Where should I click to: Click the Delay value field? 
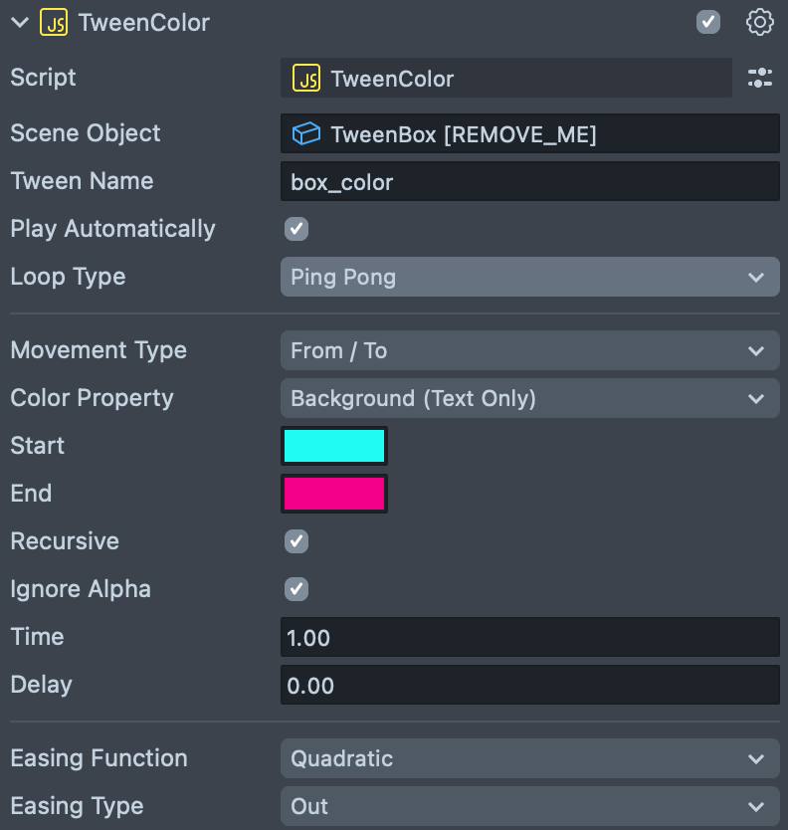pyautogui.click(x=529, y=686)
